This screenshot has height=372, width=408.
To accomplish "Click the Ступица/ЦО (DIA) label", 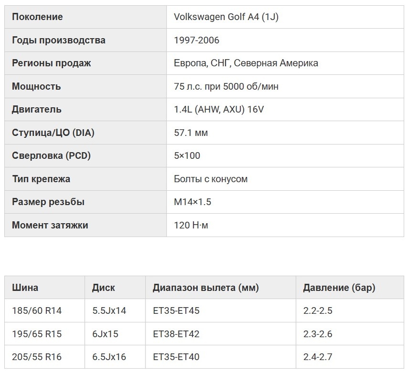I will pos(53,133).
